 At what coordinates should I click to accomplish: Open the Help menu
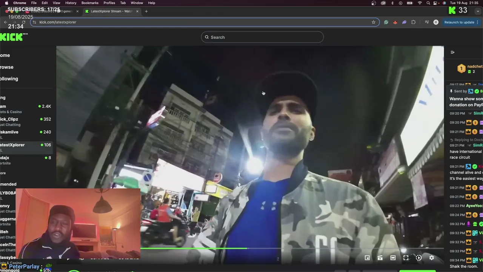(x=151, y=3)
